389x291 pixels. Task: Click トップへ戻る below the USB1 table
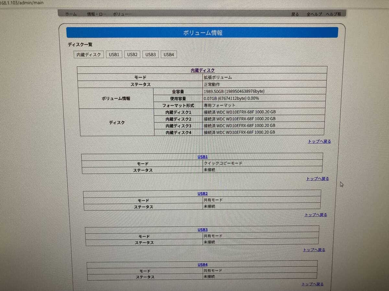tap(317, 178)
